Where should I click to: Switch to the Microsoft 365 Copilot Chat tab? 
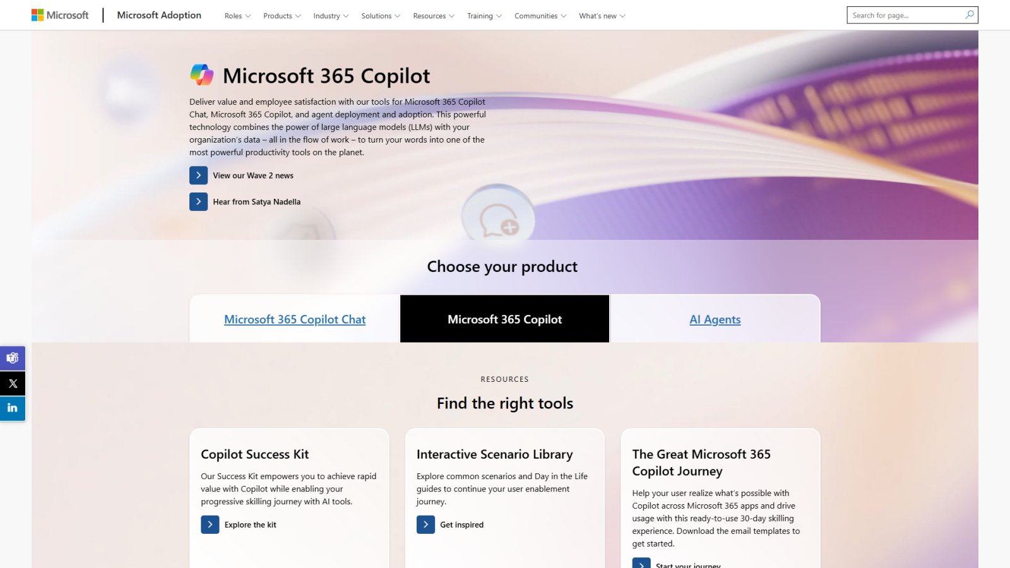coord(294,319)
